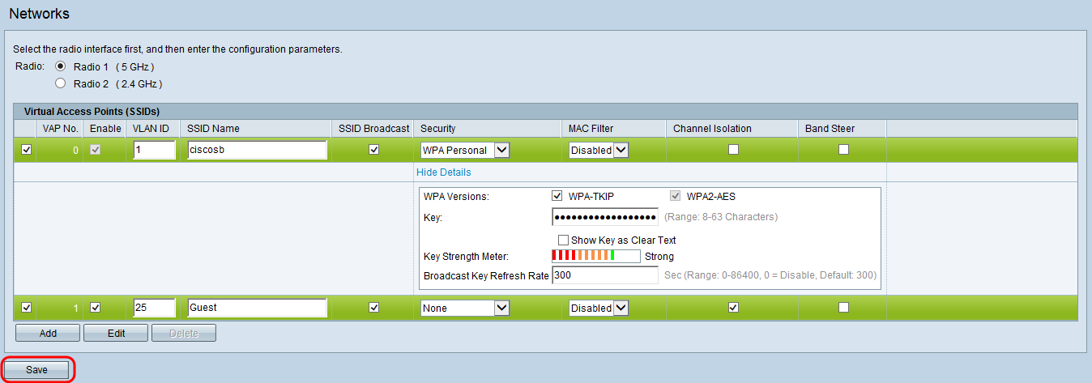
Task: Click the Edit button
Action: [x=116, y=333]
